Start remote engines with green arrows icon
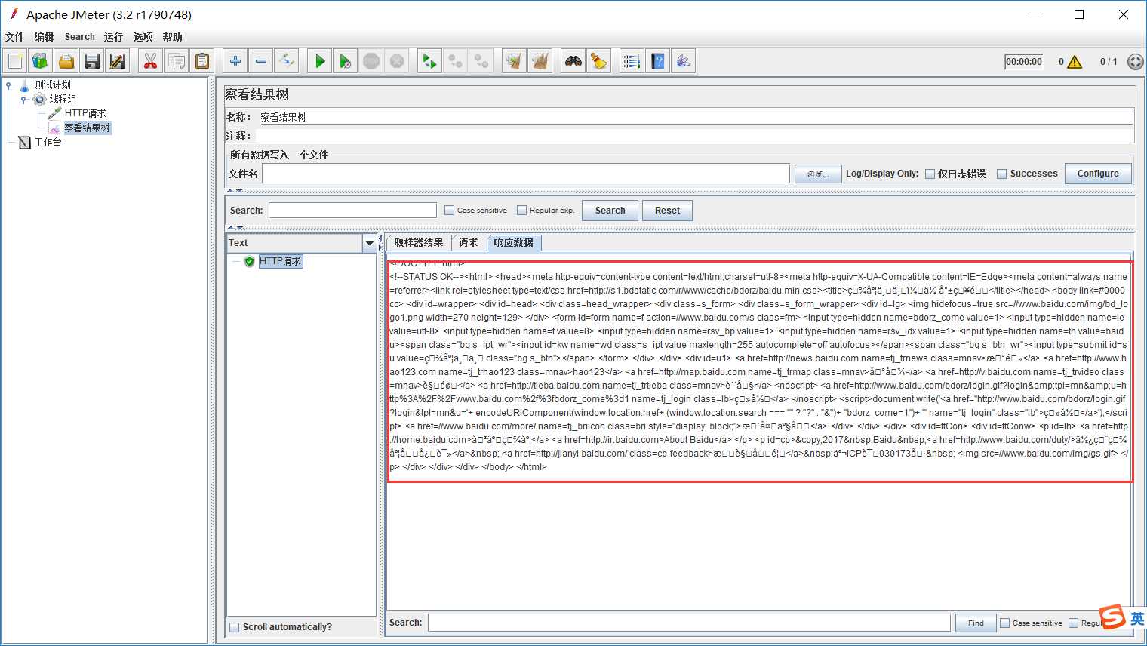Viewport: 1147px width, 646px height. [430, 61]
